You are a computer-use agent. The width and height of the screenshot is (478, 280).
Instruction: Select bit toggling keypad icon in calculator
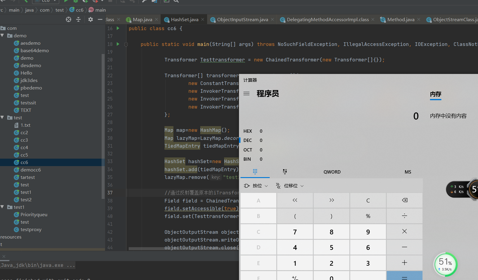285,171
